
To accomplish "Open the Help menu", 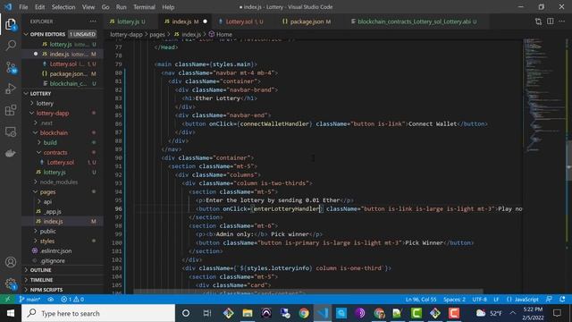I will pos(168,7).
